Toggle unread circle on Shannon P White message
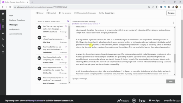183x103 pixels. click(66, 57)
